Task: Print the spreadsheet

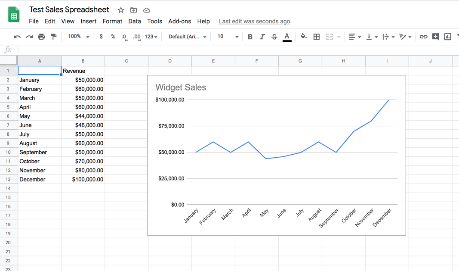Action: coord(41,37)
